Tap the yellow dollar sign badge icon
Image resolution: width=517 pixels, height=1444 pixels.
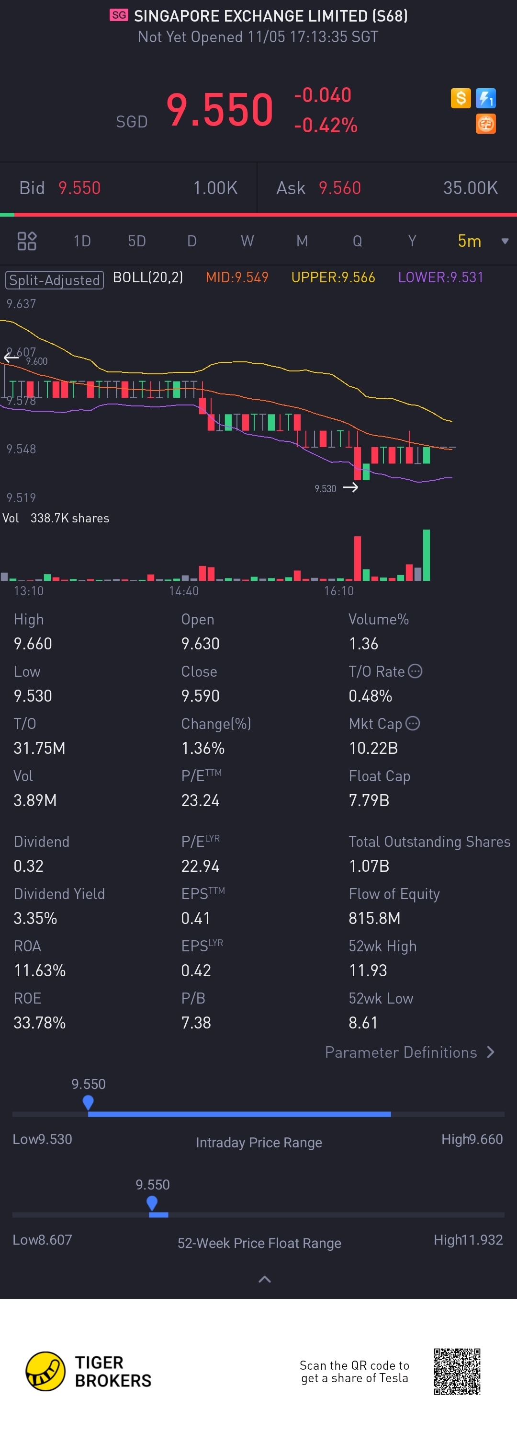tap(461, 98)
